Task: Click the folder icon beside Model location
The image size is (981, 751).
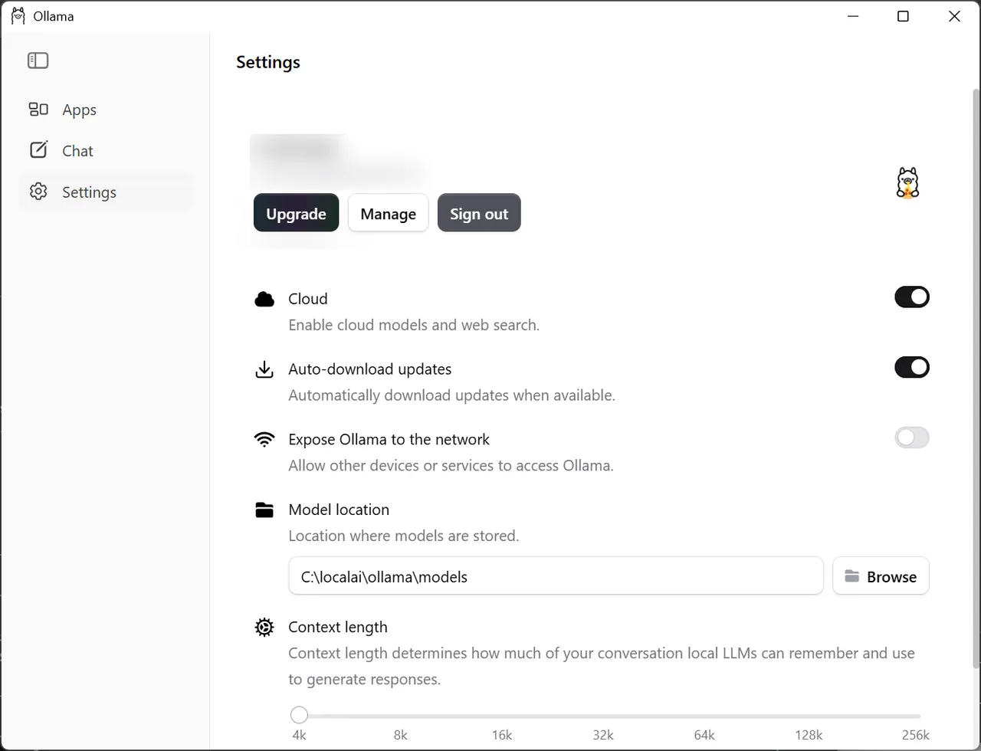Action: (x=264, y=510)
